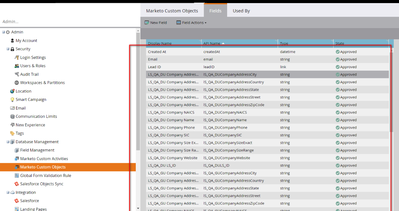Click the Database Management icon
Image resolution: width=399 pixels, height=211 pixels.
pyautogui.click(x=12, y=142)
